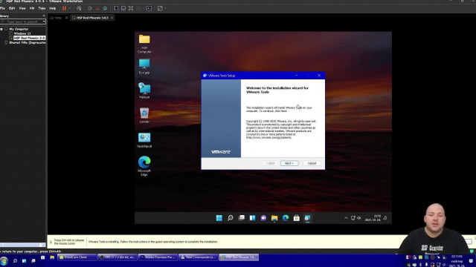This screenshot has height=267, width=476.
Task: Open the Edit menu
Action: (x=12, y=8)
